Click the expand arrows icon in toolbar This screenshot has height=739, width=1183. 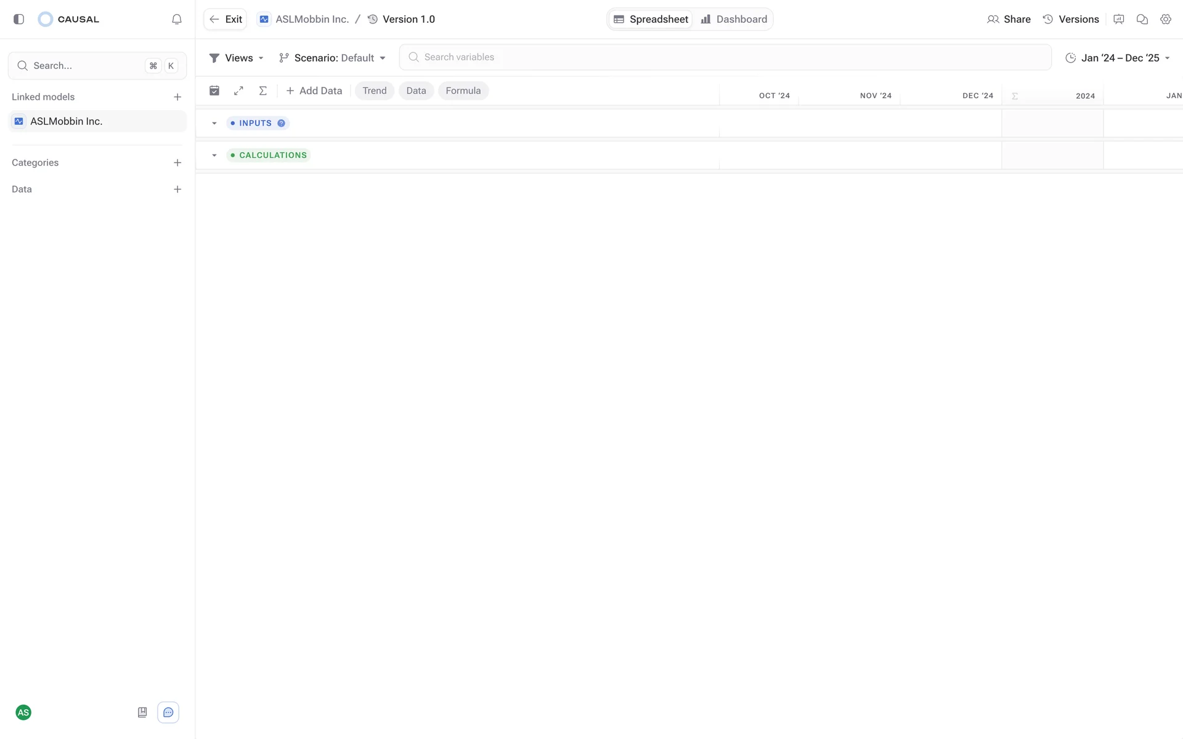pyautogui.click(x=238, y=91)
